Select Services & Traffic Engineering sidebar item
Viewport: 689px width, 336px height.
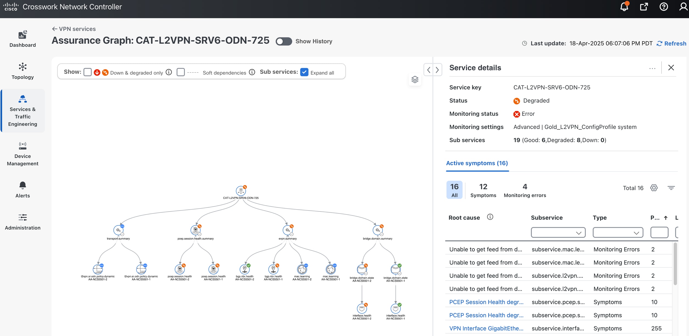coord(23,111)
